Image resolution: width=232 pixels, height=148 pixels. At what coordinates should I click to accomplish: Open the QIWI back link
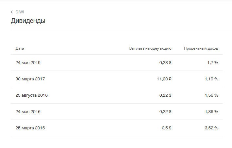click(20, 12)
